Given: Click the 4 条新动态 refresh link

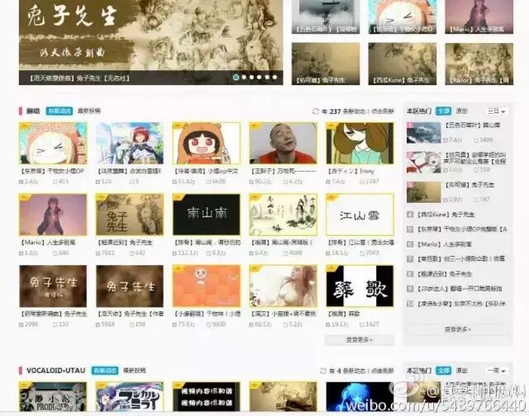Looking at the screenshot, I should click(x=362, y=371).
